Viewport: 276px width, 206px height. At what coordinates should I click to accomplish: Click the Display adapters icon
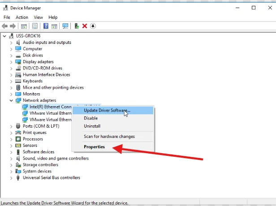tap(18, 62)
